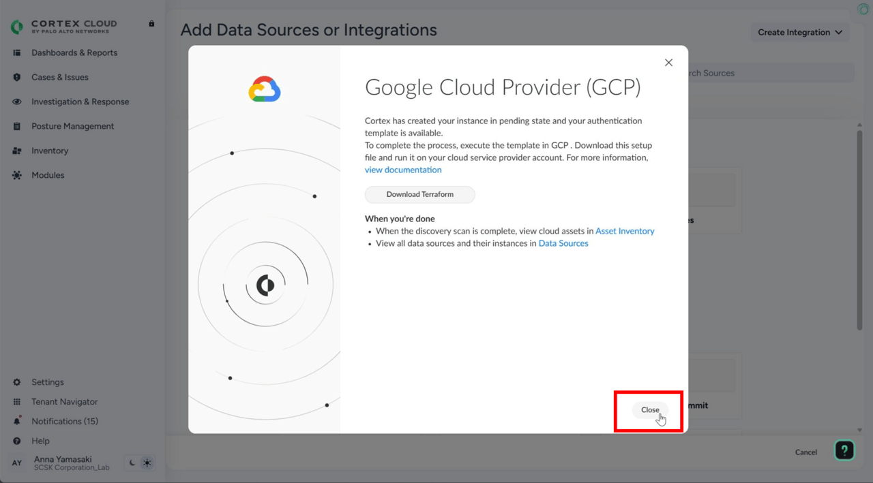The width and height of the screenshot is (873, 483).
Task: Click the Investigation & Response eye icon
Action: (17, 102)
